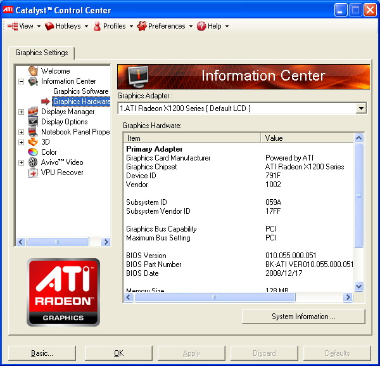Image resolution: width=380 pixels, height=366 pixels.
Task: Click tree panel scroll left arrow
Action: (x=21, y=242)
